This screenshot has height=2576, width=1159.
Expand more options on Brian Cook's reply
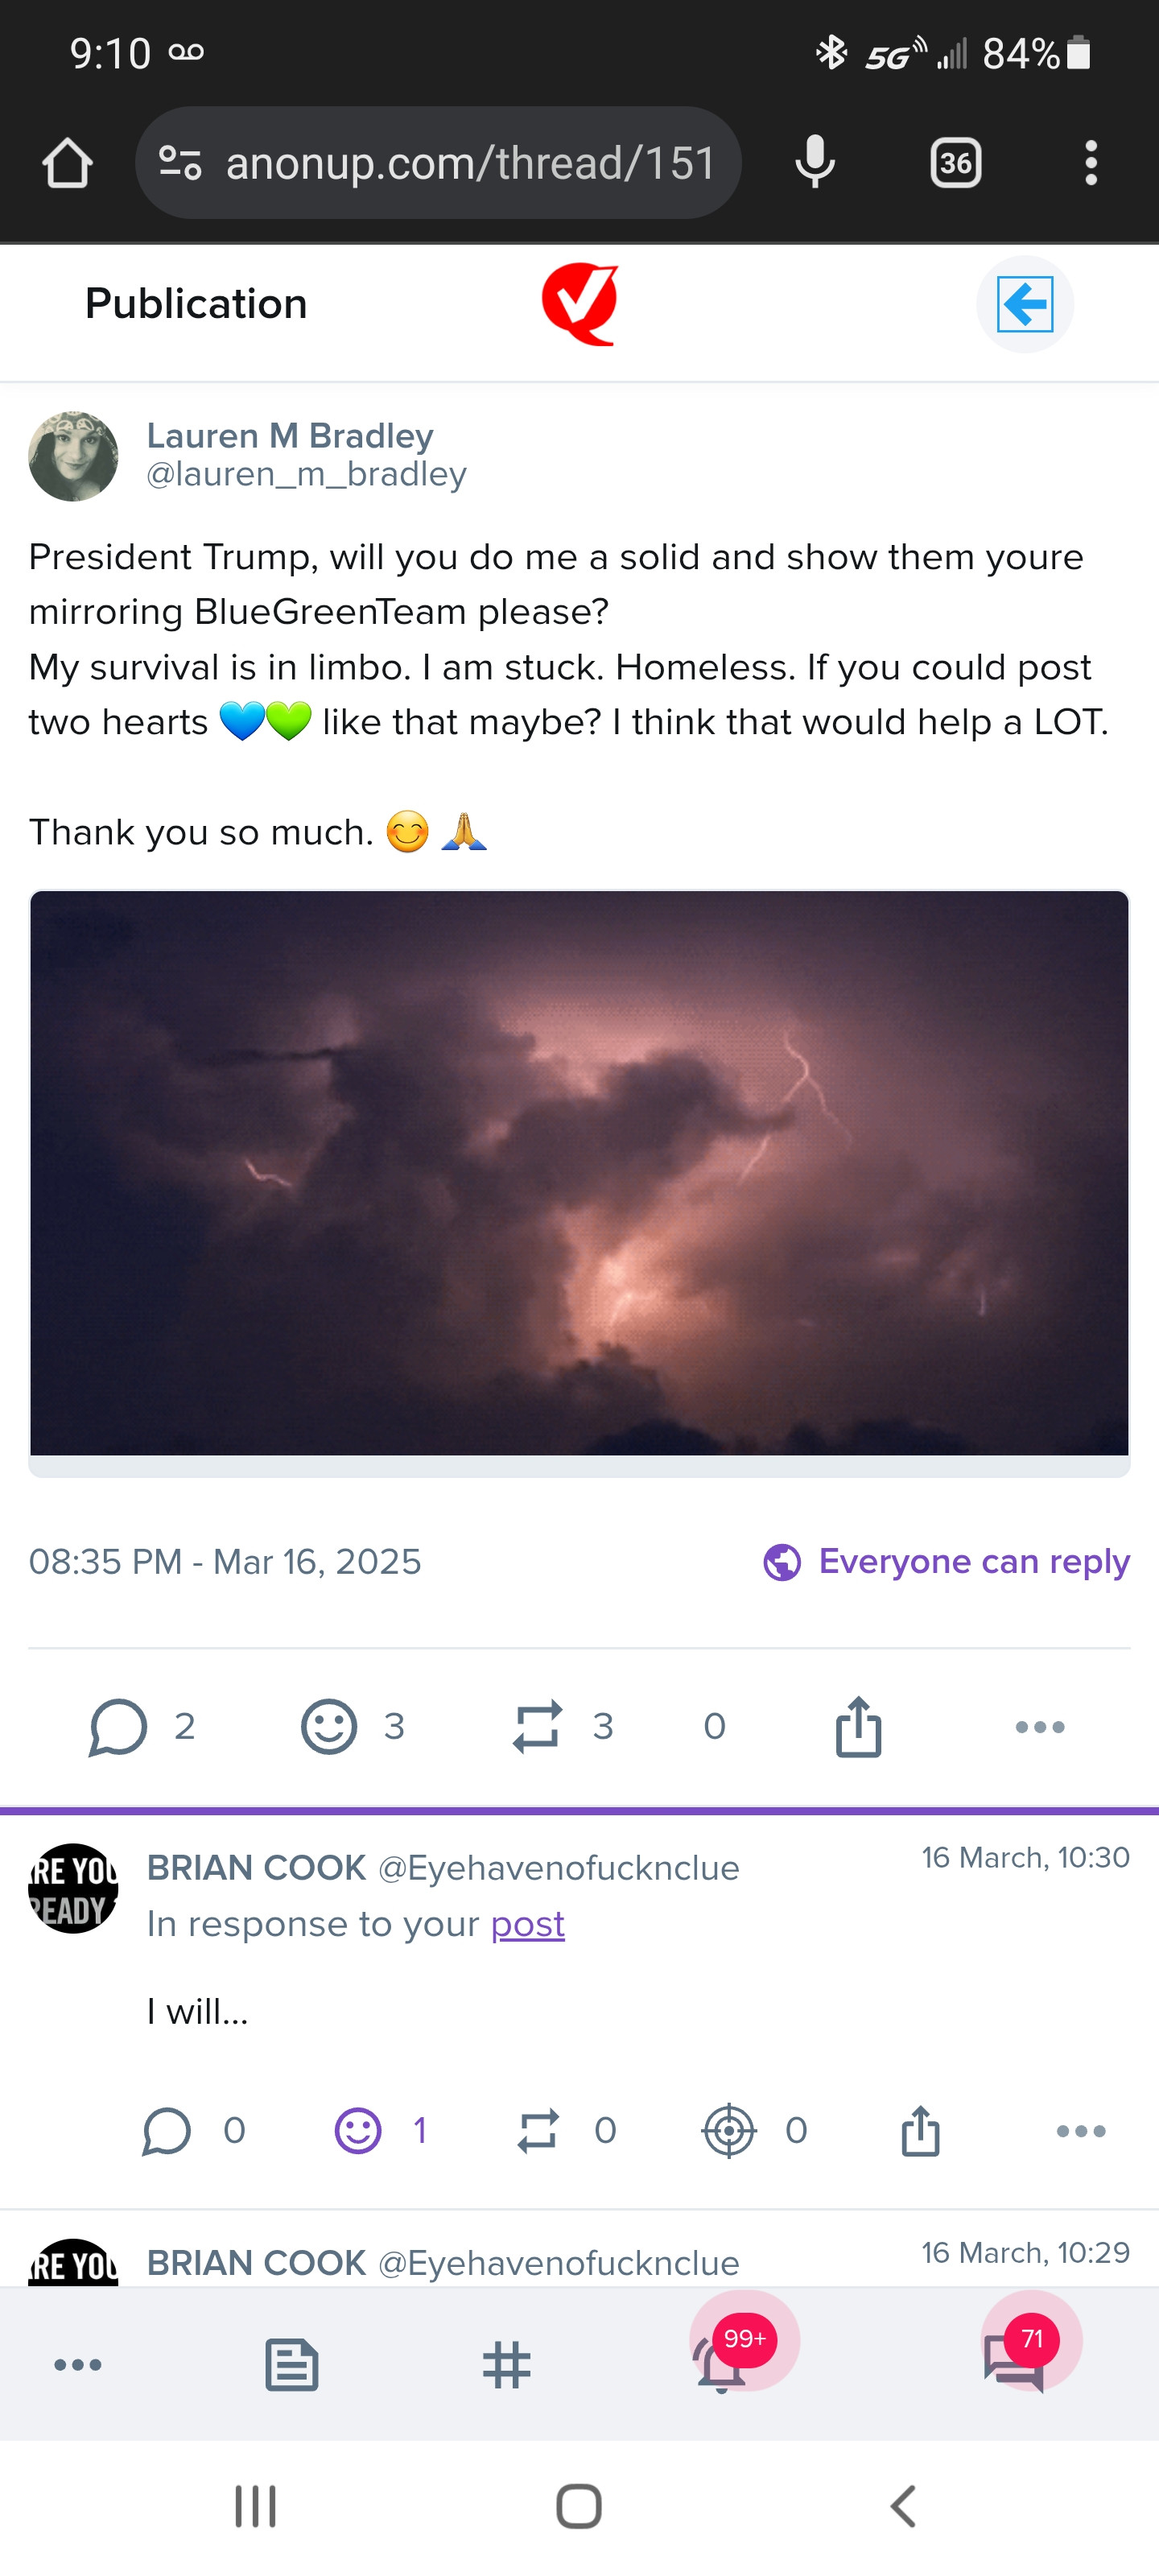pyautogui.click(x=1080, y=2131)
